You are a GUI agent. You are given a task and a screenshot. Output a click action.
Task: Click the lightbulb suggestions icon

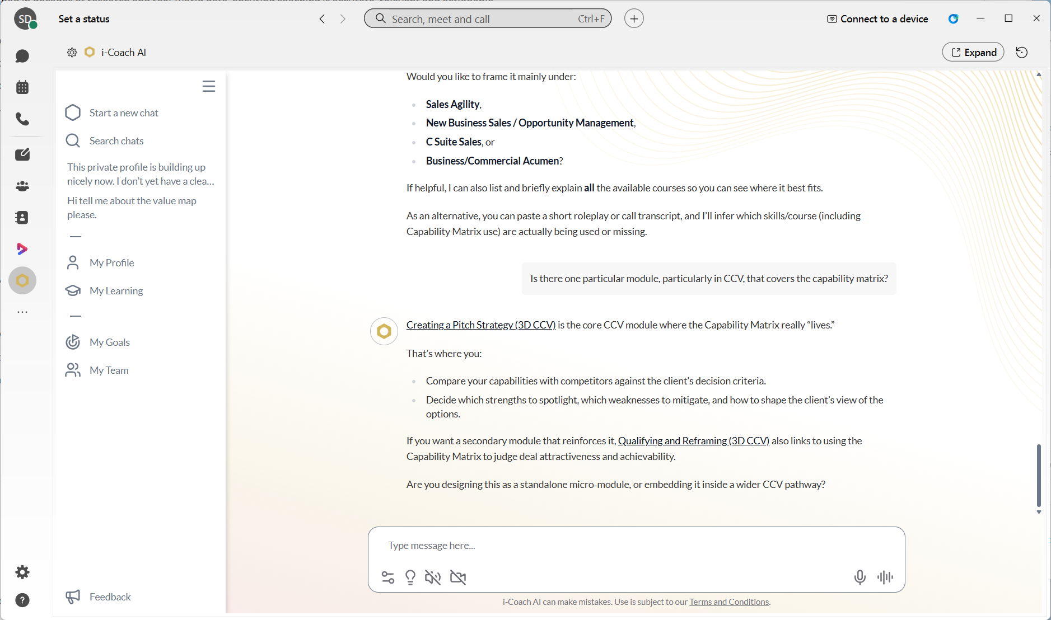point(410,577)
